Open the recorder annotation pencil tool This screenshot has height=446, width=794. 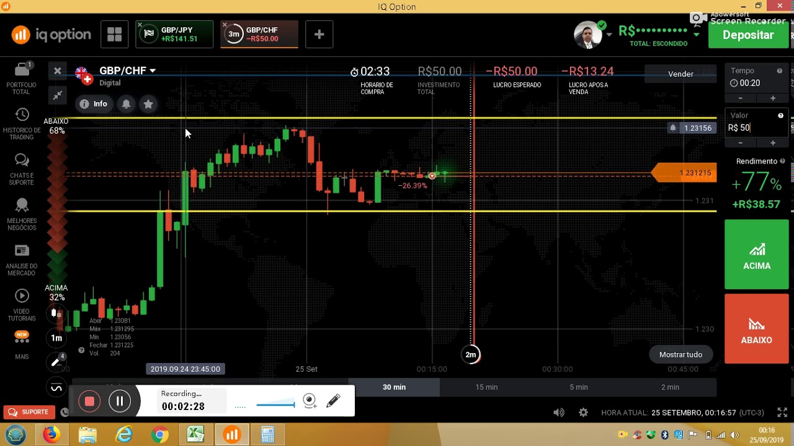[333, 401]
